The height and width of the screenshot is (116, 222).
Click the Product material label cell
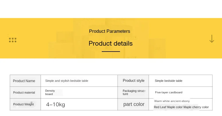pyautogui.click(x=25, y=92)
